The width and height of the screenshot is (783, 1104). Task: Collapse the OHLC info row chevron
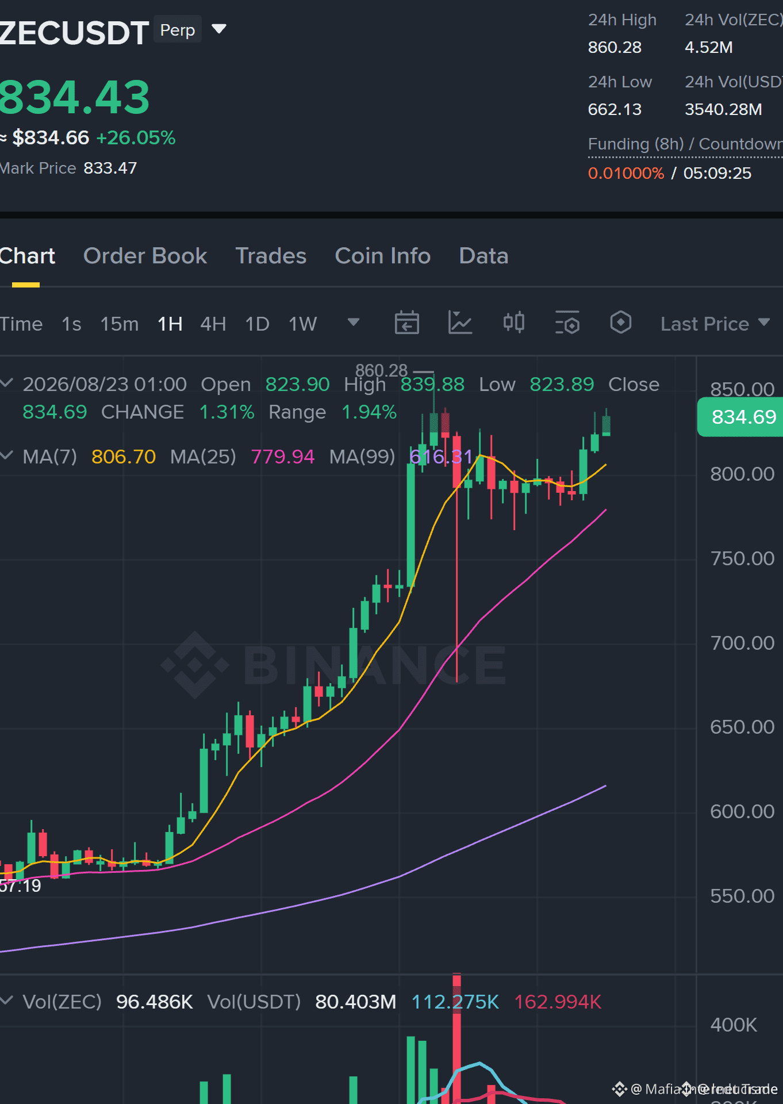(x=6, y=383)
